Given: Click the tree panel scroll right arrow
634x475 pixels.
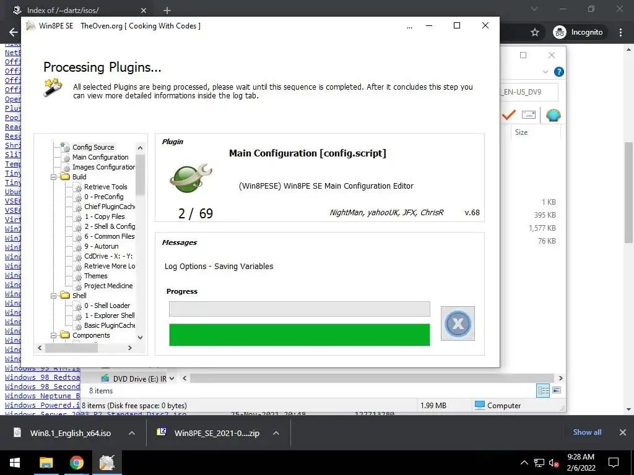Looking at the screenshot, I should [130, 348].
